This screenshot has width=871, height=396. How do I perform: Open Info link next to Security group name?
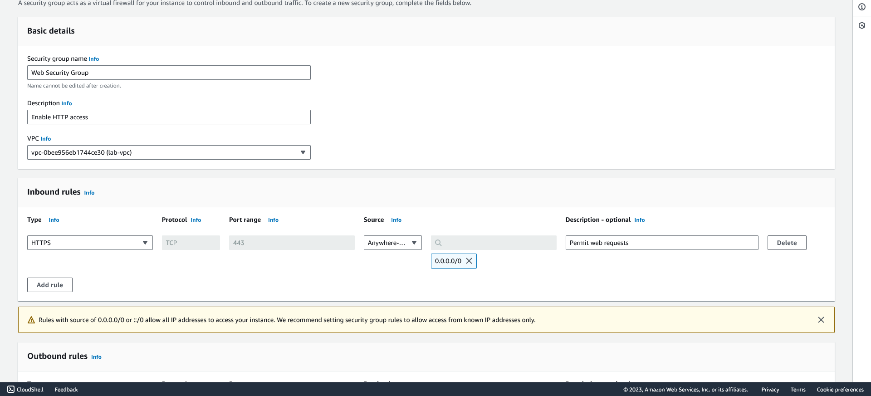click(94, 59)
